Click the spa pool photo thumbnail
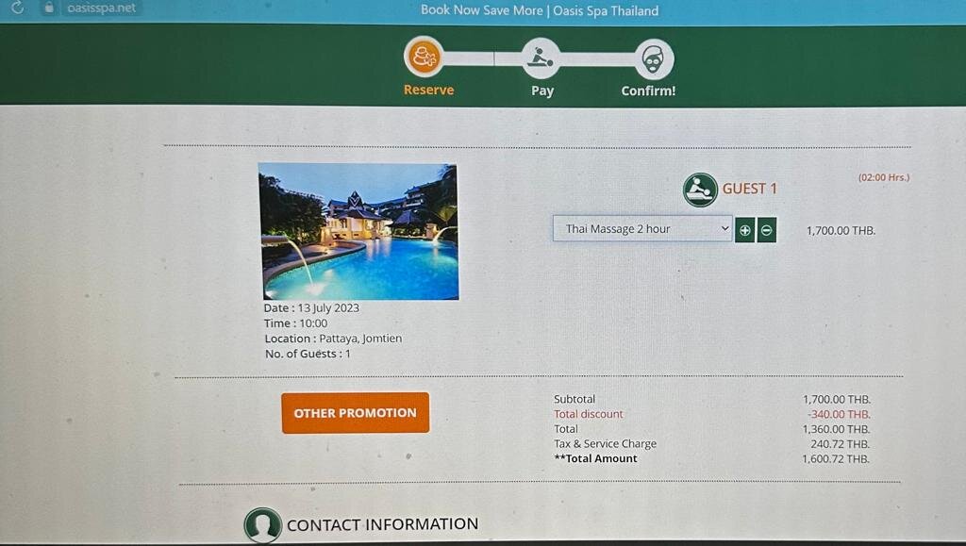The image size is (966, 546). pos(358,231)
